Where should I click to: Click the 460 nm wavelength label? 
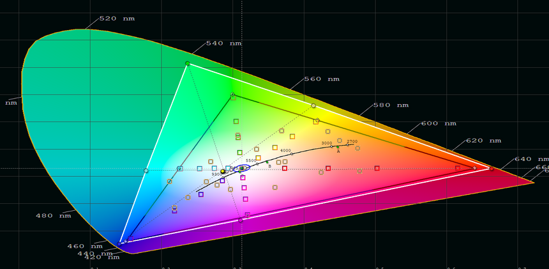[x=85, y=247]
